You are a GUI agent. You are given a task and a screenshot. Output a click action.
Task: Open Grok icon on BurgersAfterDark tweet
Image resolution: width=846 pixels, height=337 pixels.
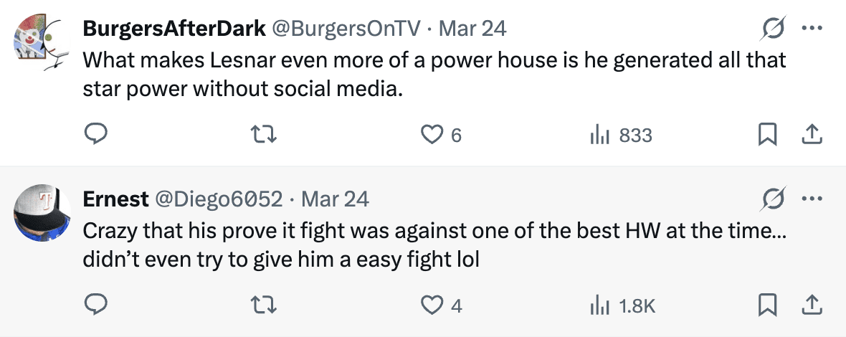[x=772, y=29]
